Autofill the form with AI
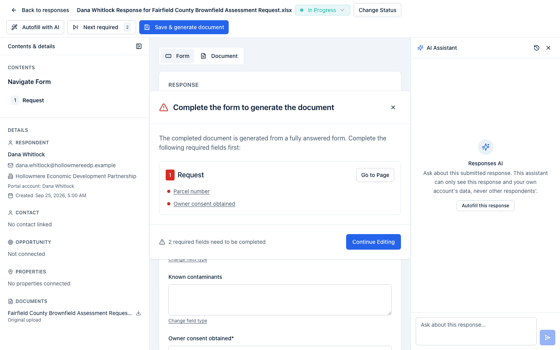 [35, 27]
